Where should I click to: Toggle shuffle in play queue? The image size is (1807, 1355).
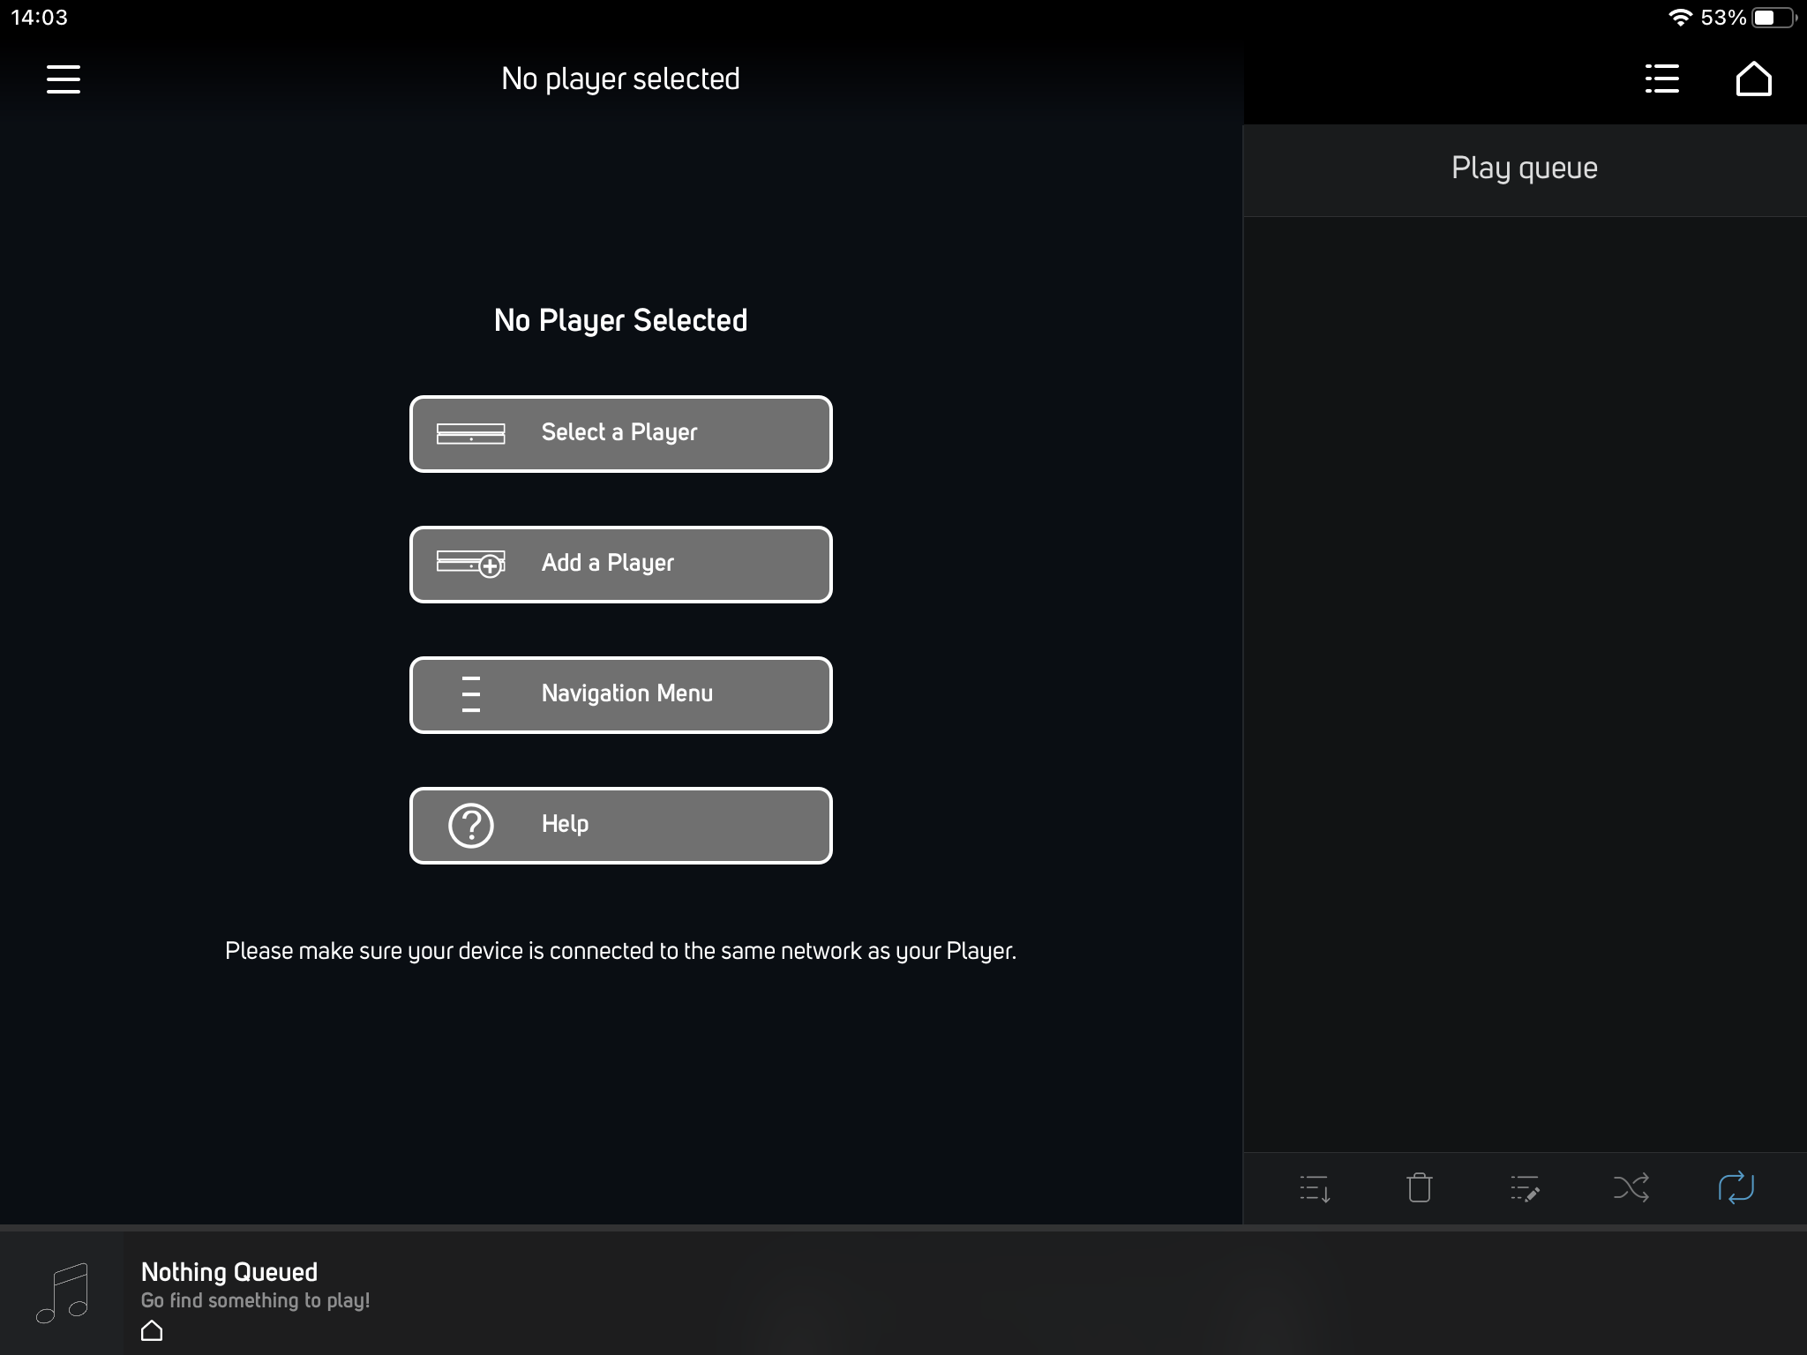pos(1631,1188)
